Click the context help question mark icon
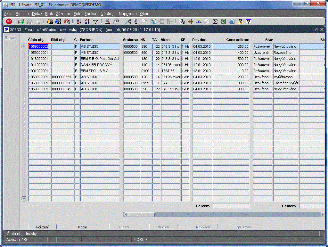328x247 pixels. 249,21
